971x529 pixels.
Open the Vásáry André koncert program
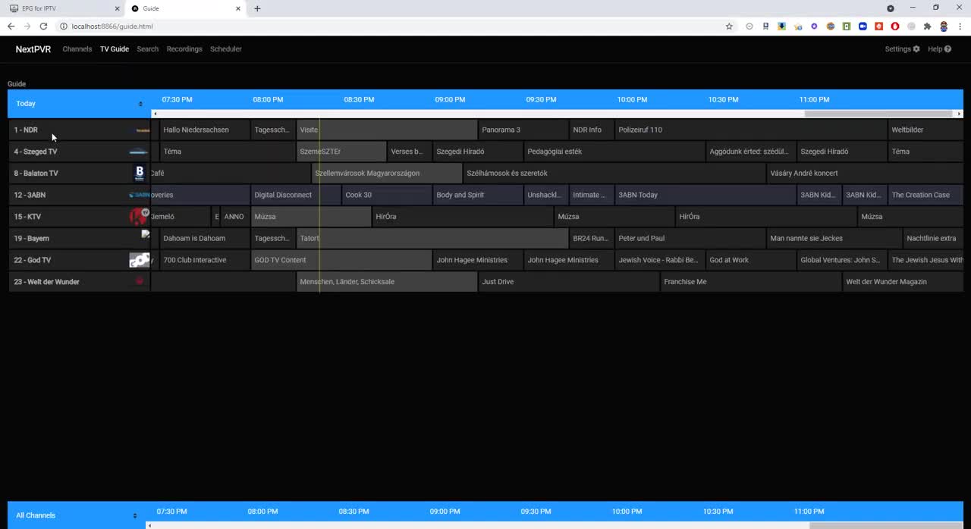pos(865,174)
